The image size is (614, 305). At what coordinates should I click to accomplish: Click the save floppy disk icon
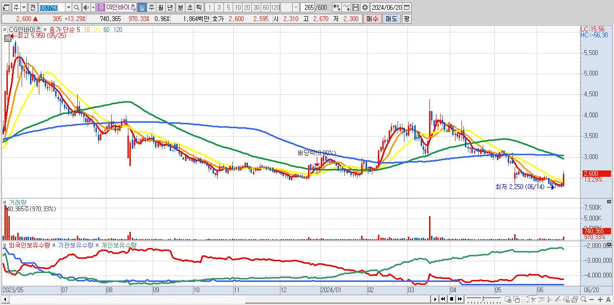coord(356,7)
